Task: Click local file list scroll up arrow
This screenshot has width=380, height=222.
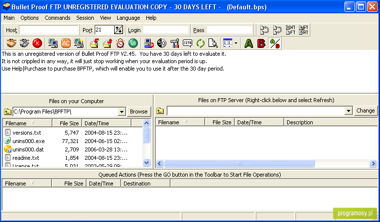Action: point(146,123)
